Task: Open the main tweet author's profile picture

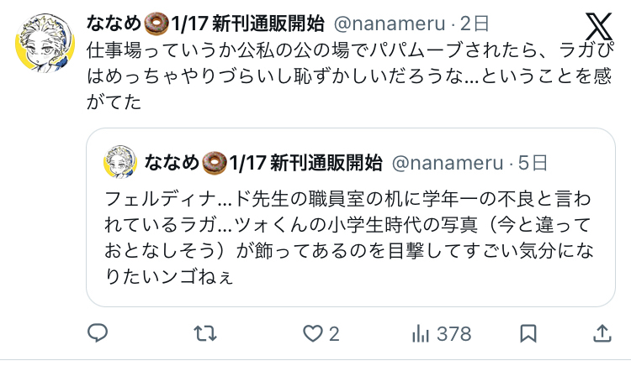Action: point(45,43)
